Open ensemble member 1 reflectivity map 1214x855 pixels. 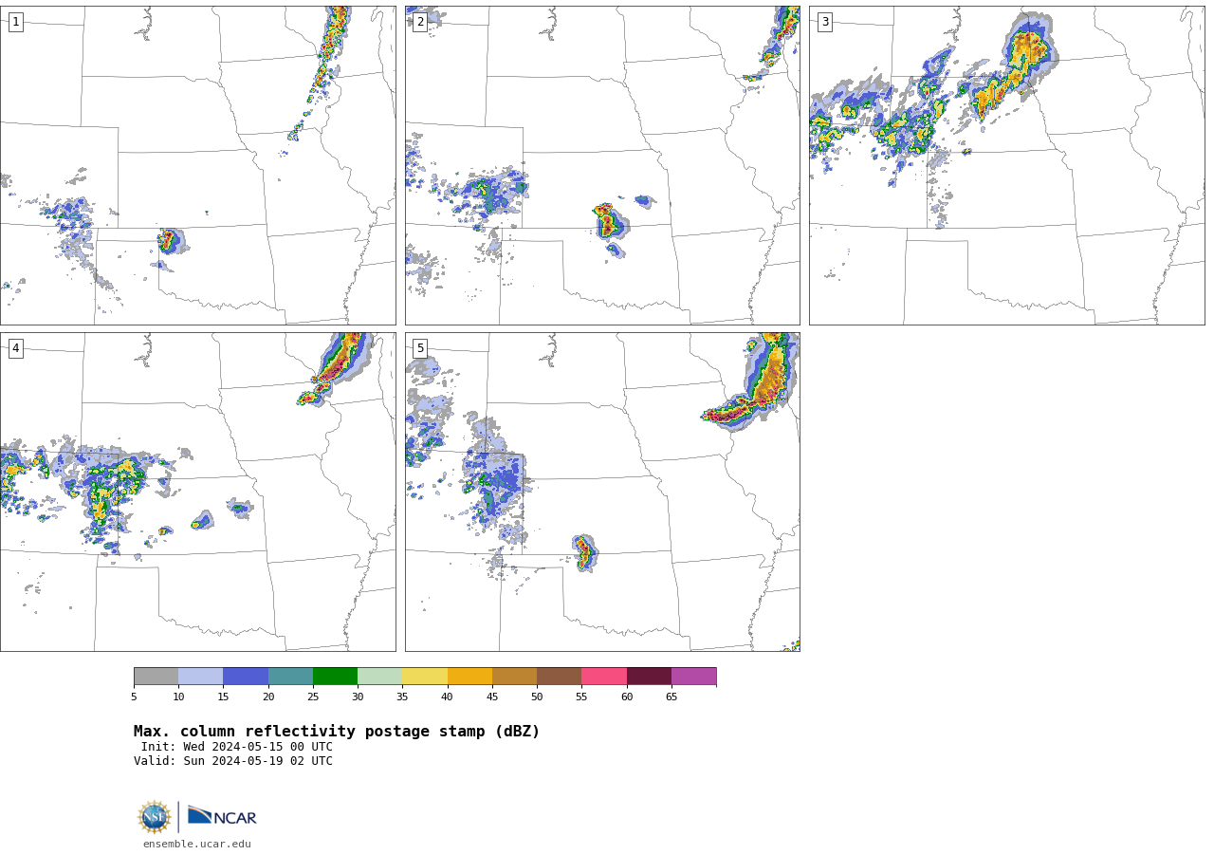pyautogui.click(x=197, y=165)
